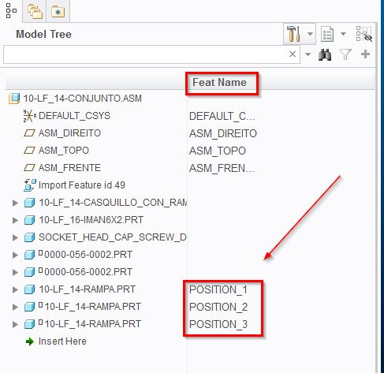Image resolution: width=384 pixels, height=373 pixels.
Task: Select 10-LF_14-CASQUILLO_CON_RAM tree row
Action: pyautogui.click(x=113, y=203)
